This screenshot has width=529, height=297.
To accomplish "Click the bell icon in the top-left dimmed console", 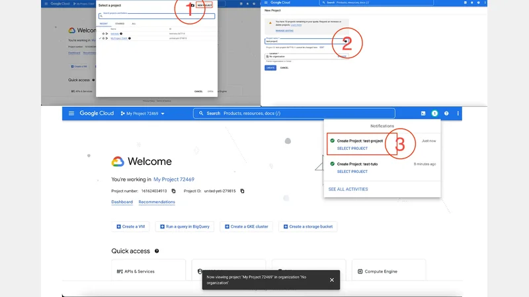I will [x=247, y=4].
